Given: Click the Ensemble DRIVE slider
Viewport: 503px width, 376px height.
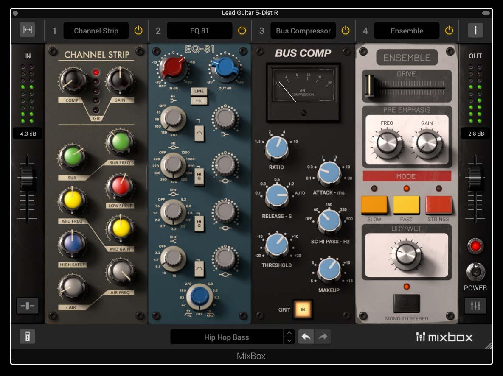Looking at the screenshot, I should point(370,86).
